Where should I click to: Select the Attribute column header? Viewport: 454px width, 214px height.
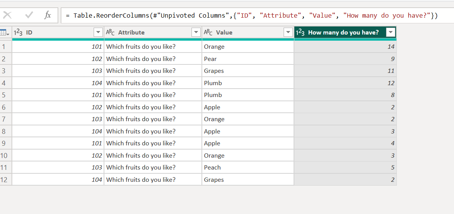click(x=153, y=33)
